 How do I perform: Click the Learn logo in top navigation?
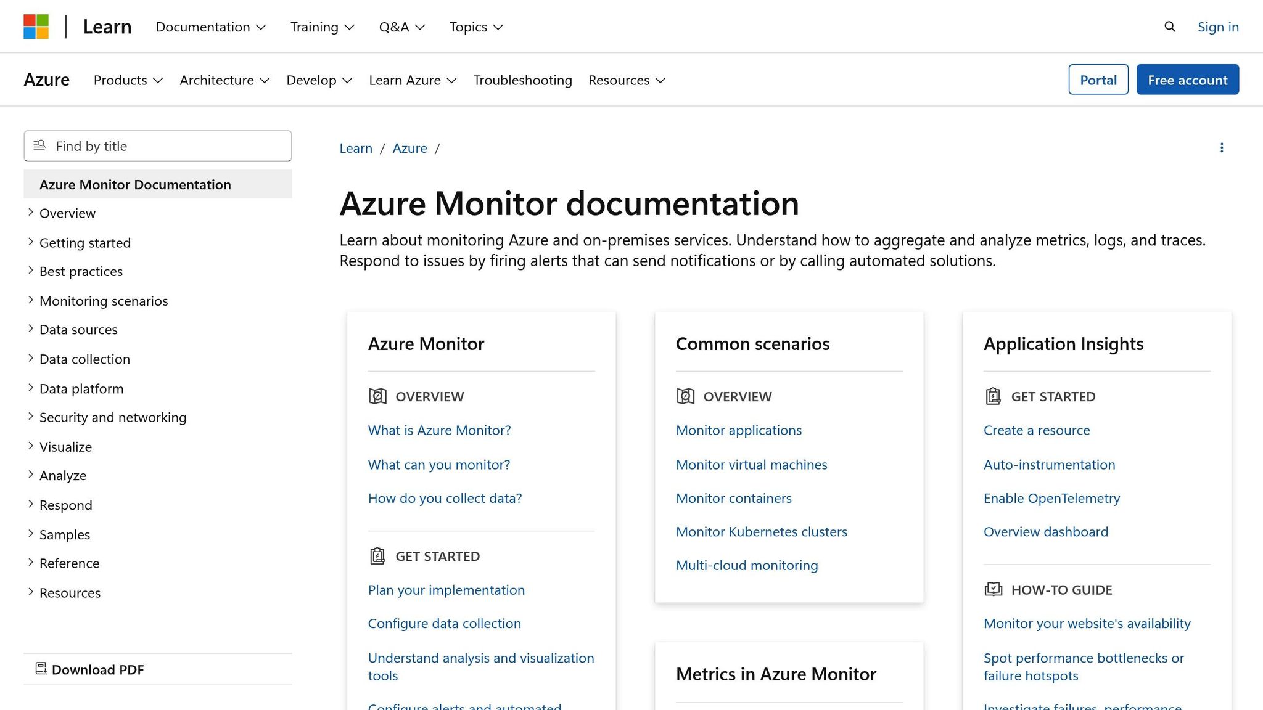(x=107, y=27)
